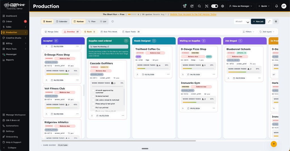
Task: Toggle the Rush filter chip
Action: pos(89,32)
